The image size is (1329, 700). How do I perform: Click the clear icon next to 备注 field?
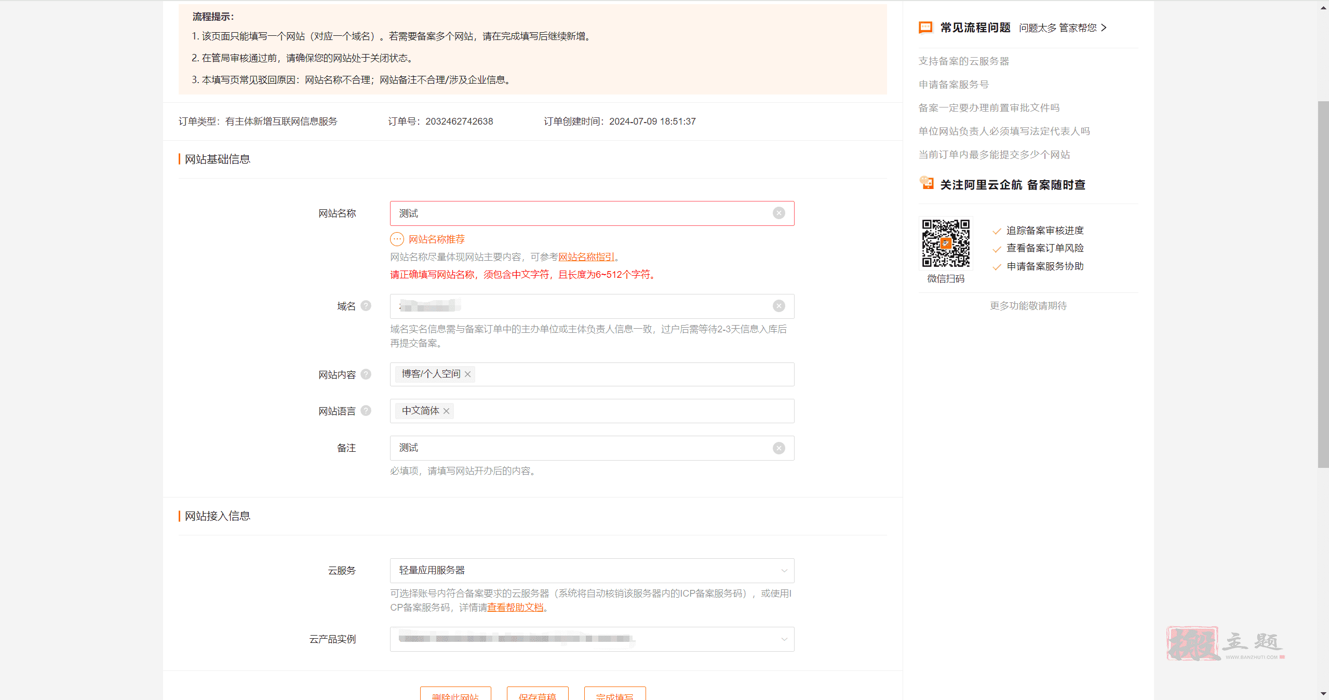[x=779, y=448]
